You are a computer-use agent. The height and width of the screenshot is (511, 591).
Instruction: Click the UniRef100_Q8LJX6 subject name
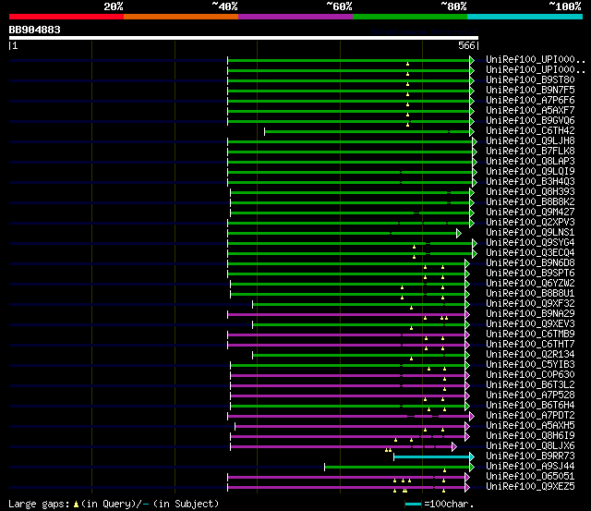coord(530,446)
